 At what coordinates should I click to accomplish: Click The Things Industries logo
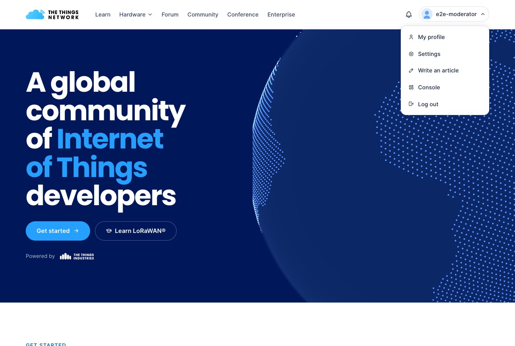(77, 256)
